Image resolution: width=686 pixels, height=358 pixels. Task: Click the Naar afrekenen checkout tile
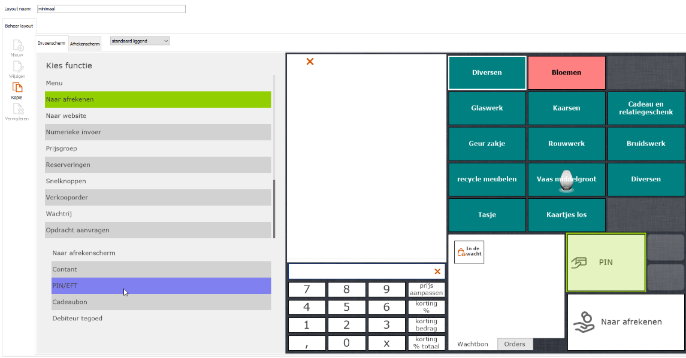pos(625,321)
